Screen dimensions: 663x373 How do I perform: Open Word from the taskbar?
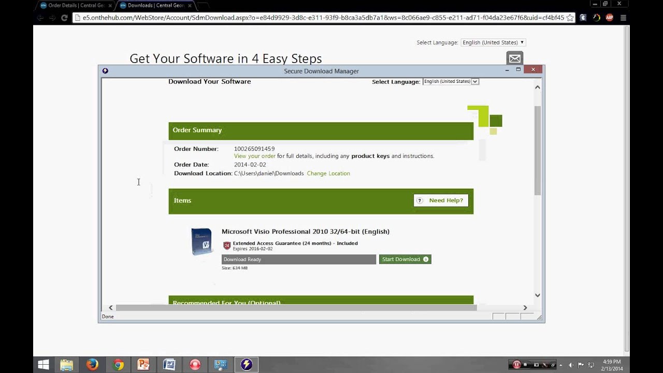169,365
